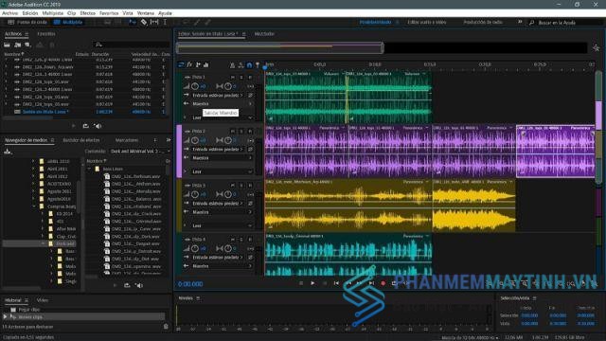Image resolution: width=606 pixels, height=341 pixels.
Task: Open the Efectos menu
Action: 87,13
